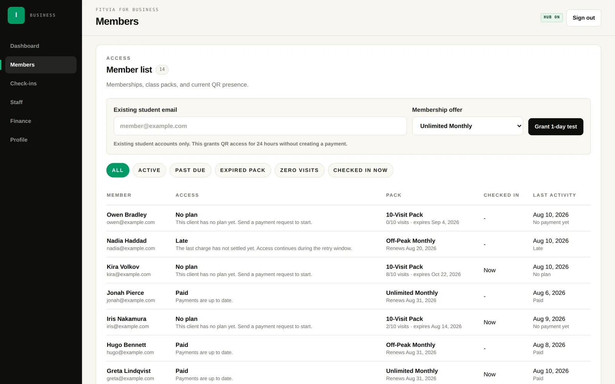615x384 pixels.
Task: Click Hugo Bennett's Off-Peak Monthly pack
Action: (x=411, y=345)
